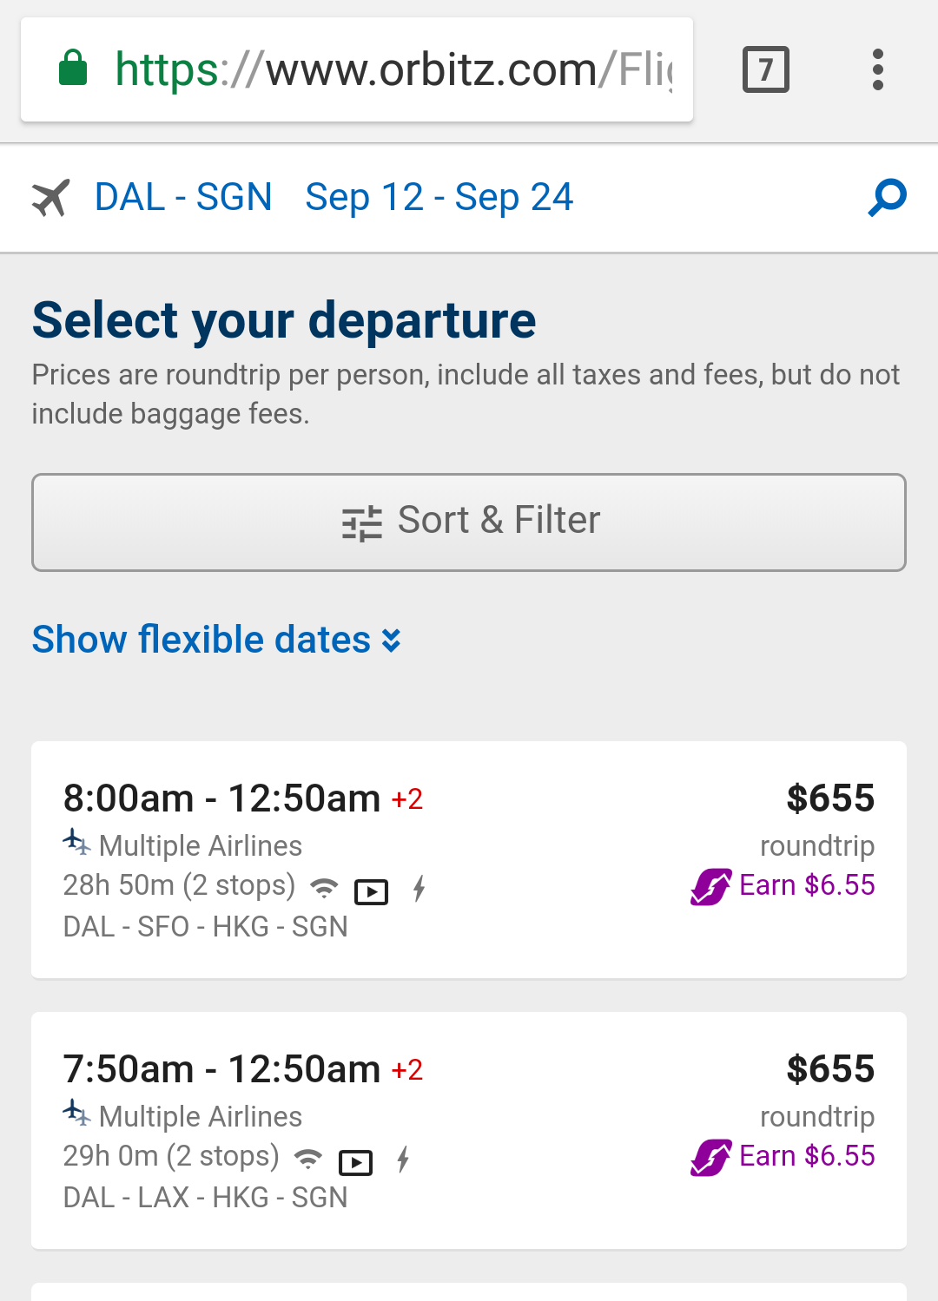Open the Sort & Filter options
938x1301 pixels.
click(x=469, y=522)
